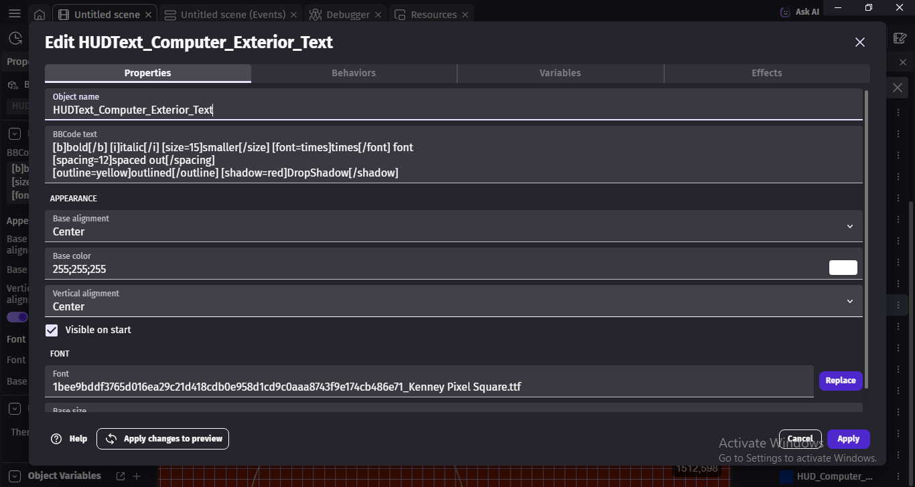Add an object variable with plus icon
The image size is (915, 487).
(137, 476)
